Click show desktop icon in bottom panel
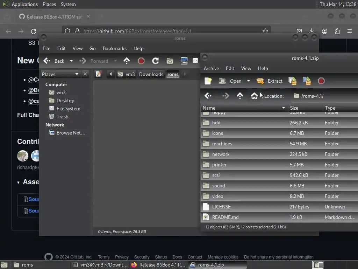358x269 pixels. (4, 265)
